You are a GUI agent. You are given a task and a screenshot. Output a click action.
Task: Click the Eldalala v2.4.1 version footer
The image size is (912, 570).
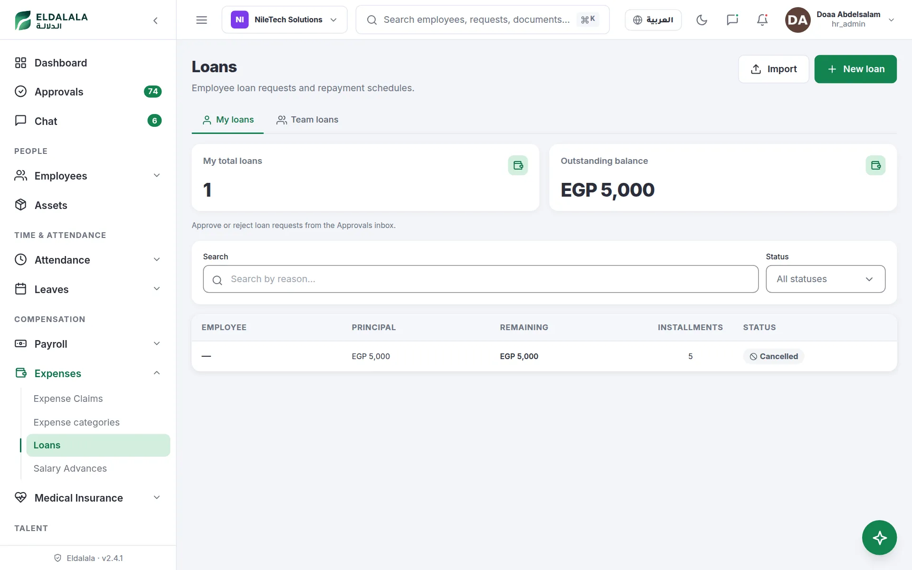click(x=88, y=558)
